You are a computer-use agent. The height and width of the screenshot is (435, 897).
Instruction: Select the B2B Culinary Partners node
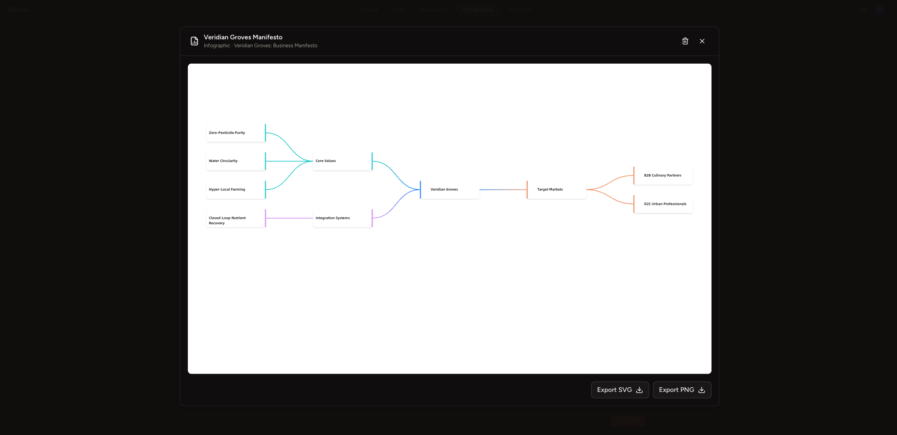click(x=662, y=175)
